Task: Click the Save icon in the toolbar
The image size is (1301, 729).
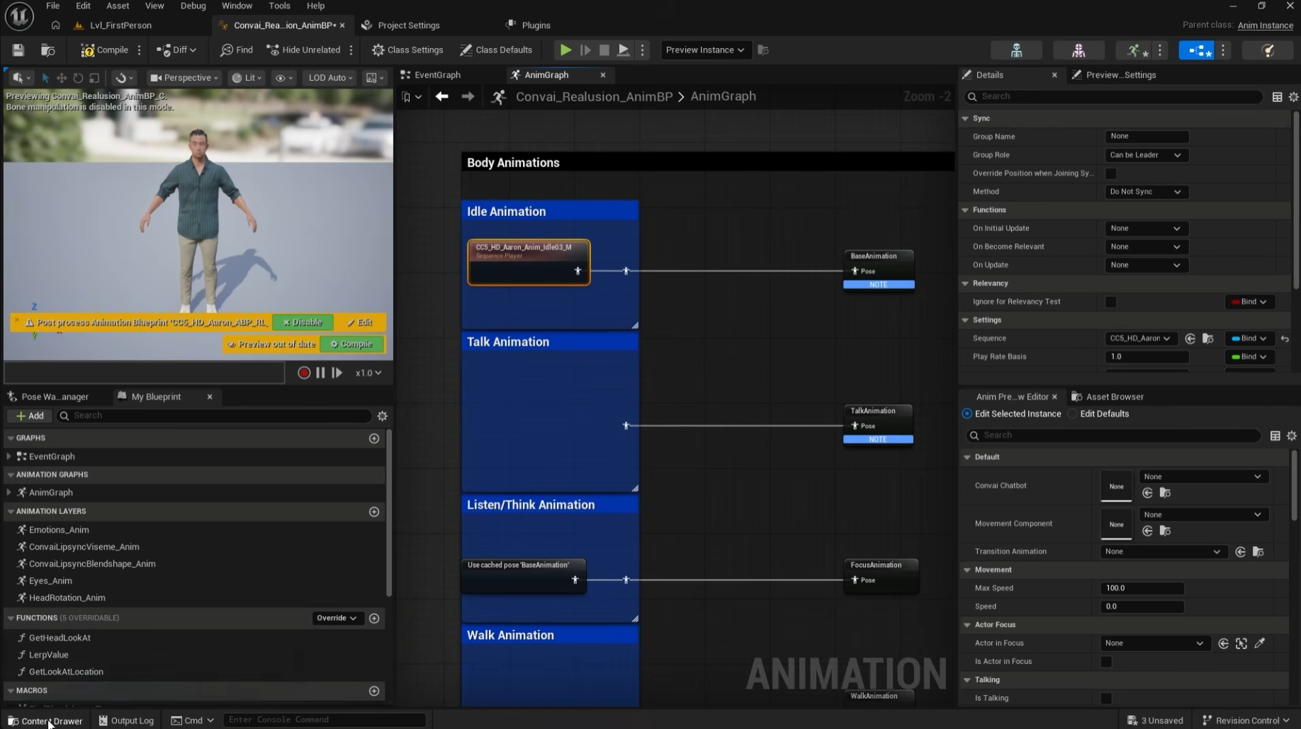Action: click(x=18, y=50)
